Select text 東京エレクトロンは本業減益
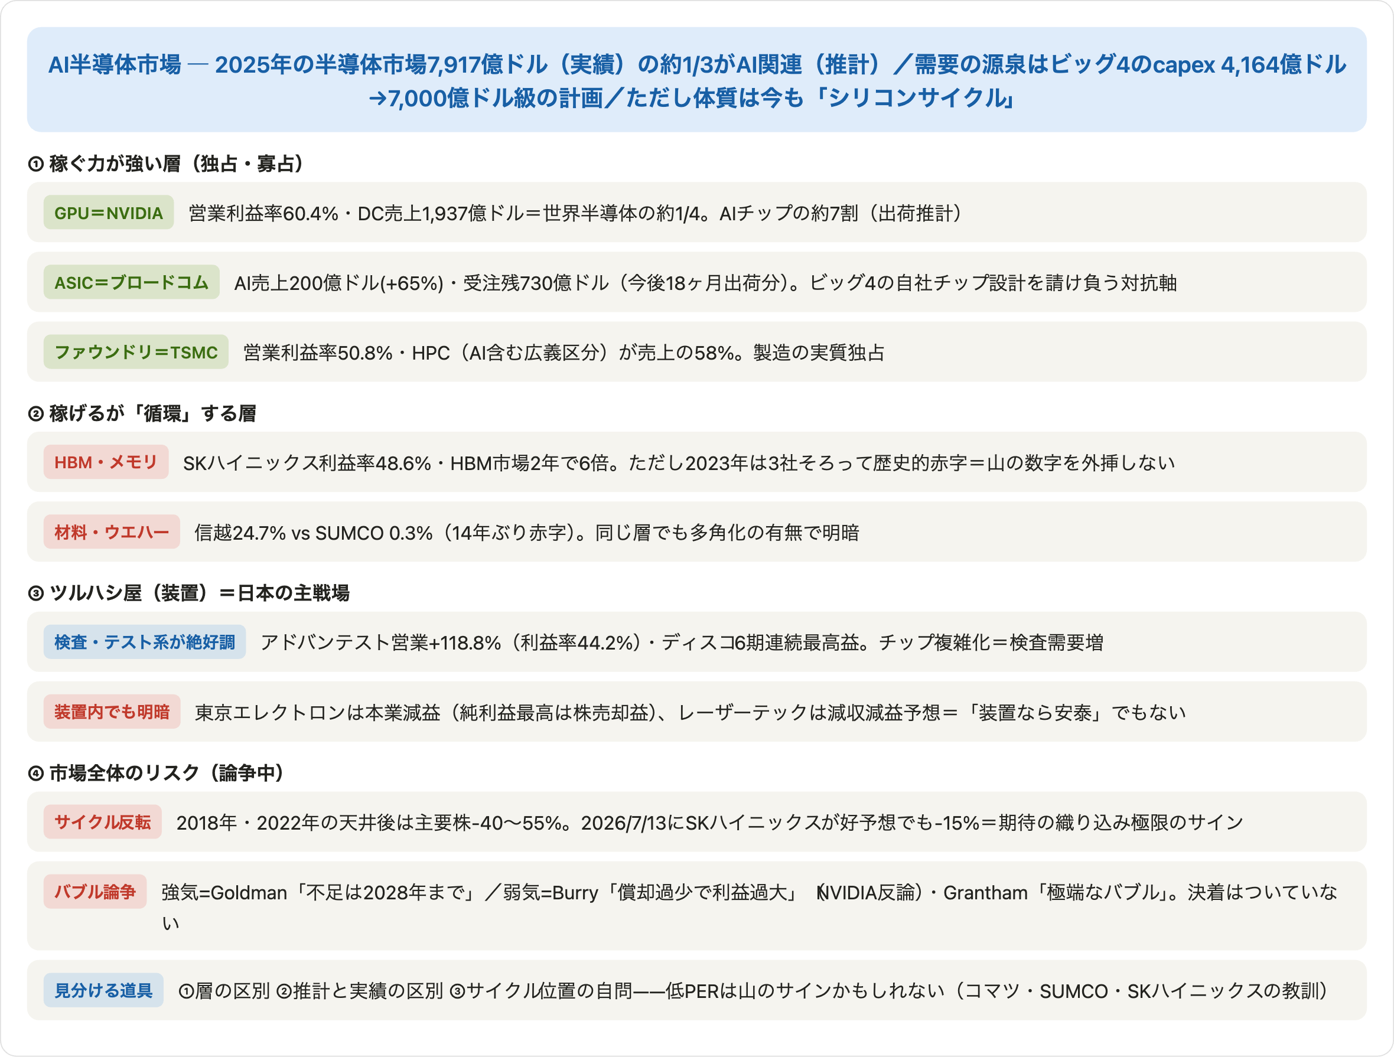The height and width of the screenshot is (1057, 1394). 318,712
